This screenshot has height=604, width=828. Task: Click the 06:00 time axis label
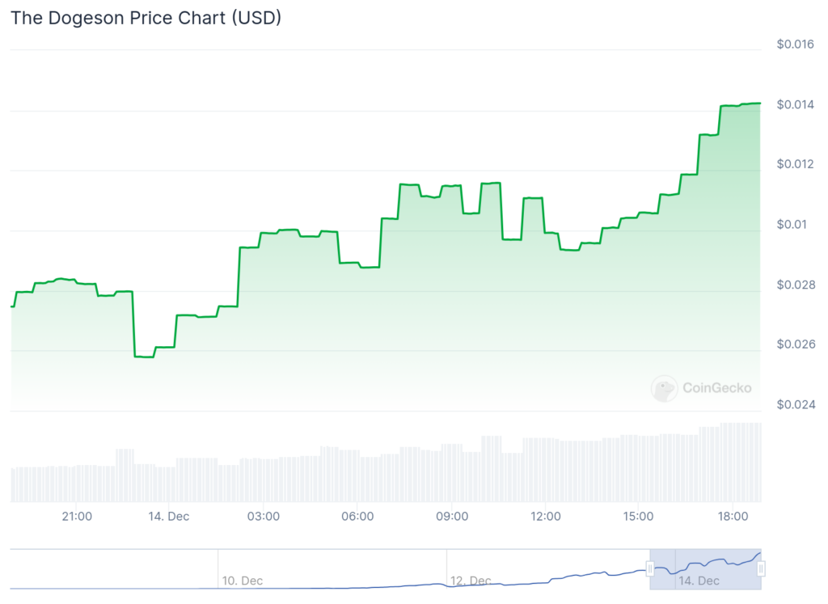coord(357,516)
